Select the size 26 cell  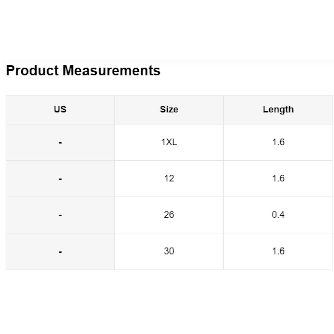pos(169,215)
